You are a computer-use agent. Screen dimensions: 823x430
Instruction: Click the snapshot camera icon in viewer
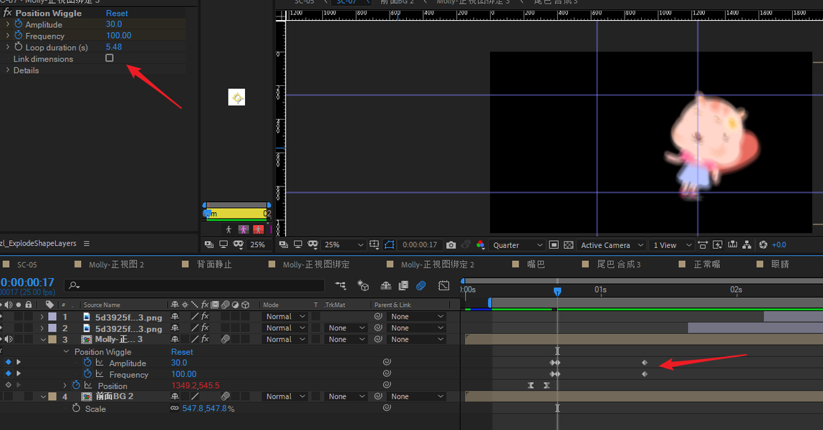pyautogui.click(x=451, y=244)
